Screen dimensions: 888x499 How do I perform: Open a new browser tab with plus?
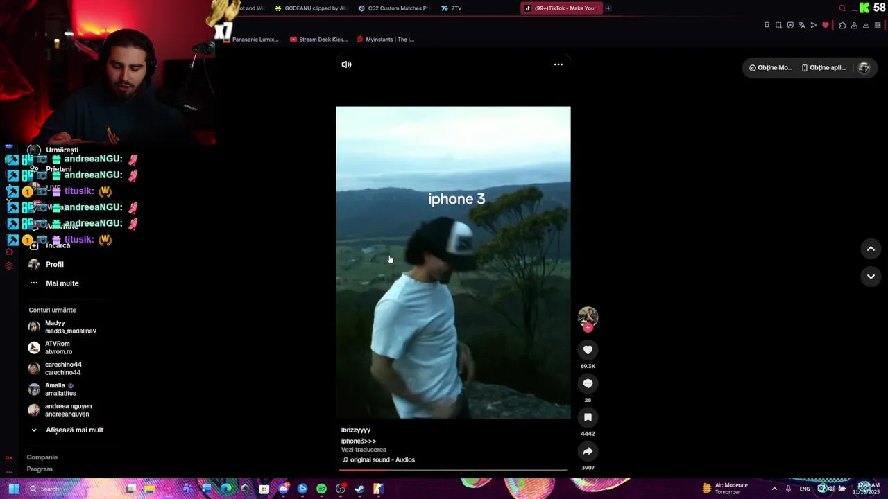(x=608, y=8)
